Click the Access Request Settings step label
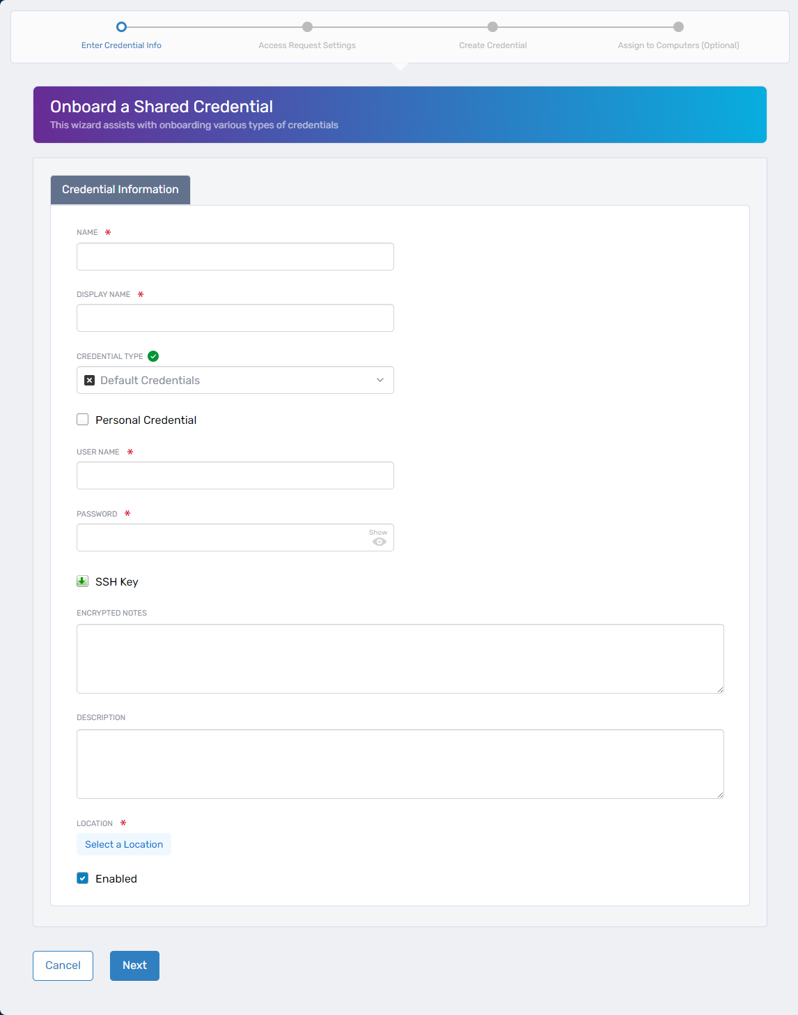Image resolution: width=798 pixels, height=1015 pixels. 307,45
